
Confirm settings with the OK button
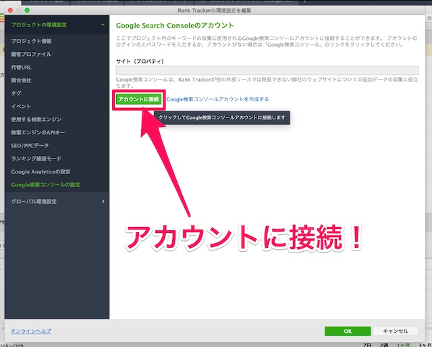[348, 331]
